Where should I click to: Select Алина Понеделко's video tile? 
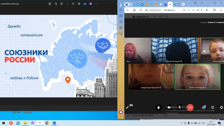click(x=197, y=77)
